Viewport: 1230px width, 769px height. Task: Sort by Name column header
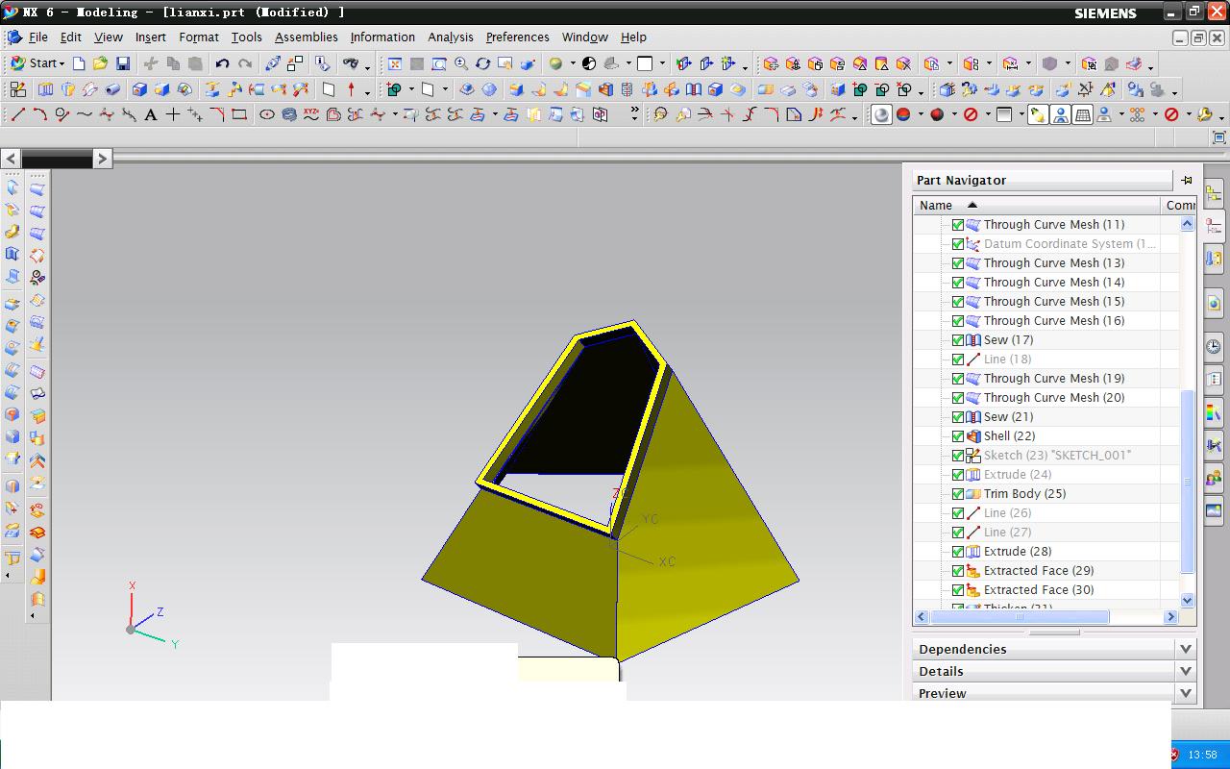click(x=936, y=205)
